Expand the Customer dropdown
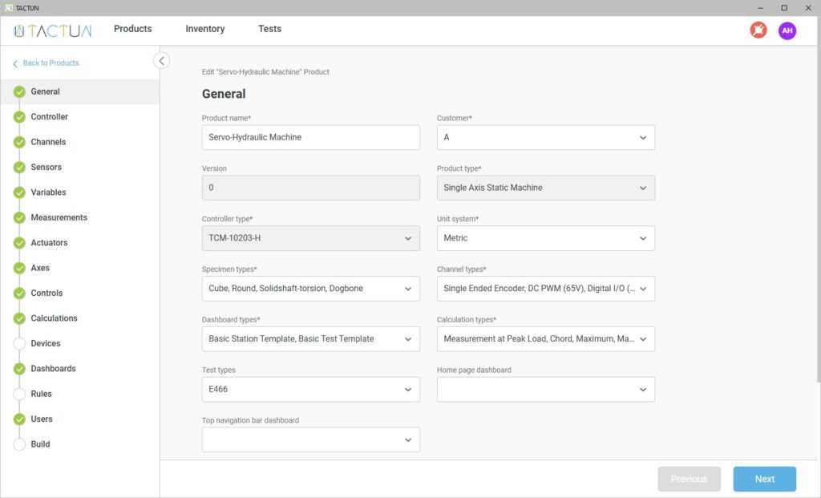The height and width of the screenshot is (498, 821). (x=545, y=137)
